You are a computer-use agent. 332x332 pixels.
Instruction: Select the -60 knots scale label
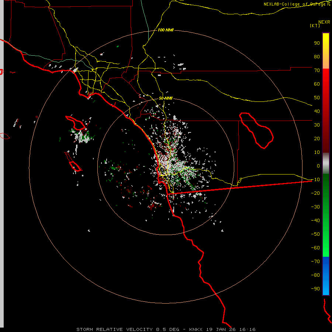pyautogui.click(x=315, y=248)
